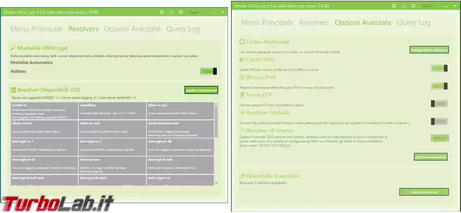Click the Listen Addresses section icon

(243, 42)
